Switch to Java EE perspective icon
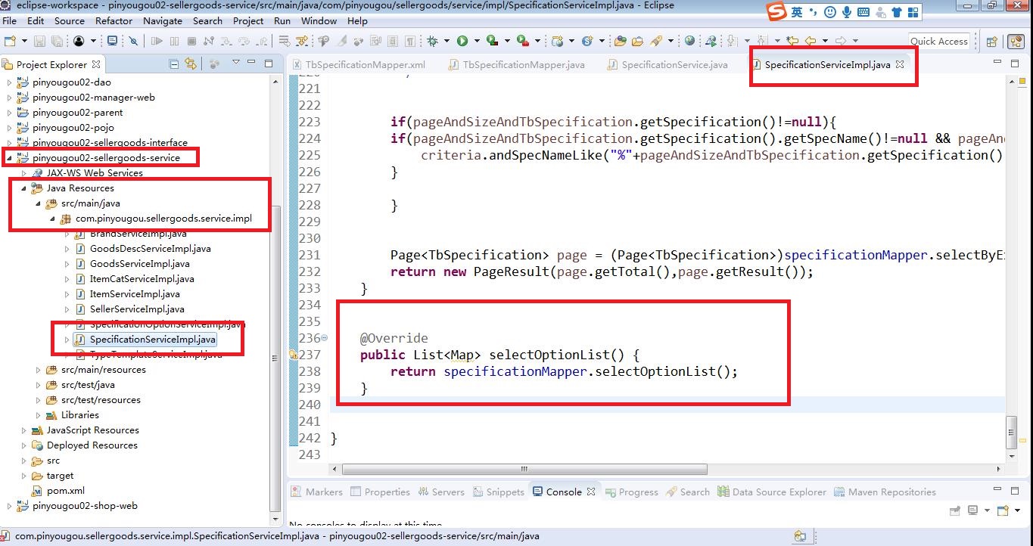The height and width of the screenshot is (546, 1033). (1016, 42)
